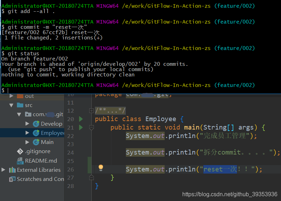Select Main in the project tree
The width and height of the screenshot is (281, 201).
coord(47,142)
